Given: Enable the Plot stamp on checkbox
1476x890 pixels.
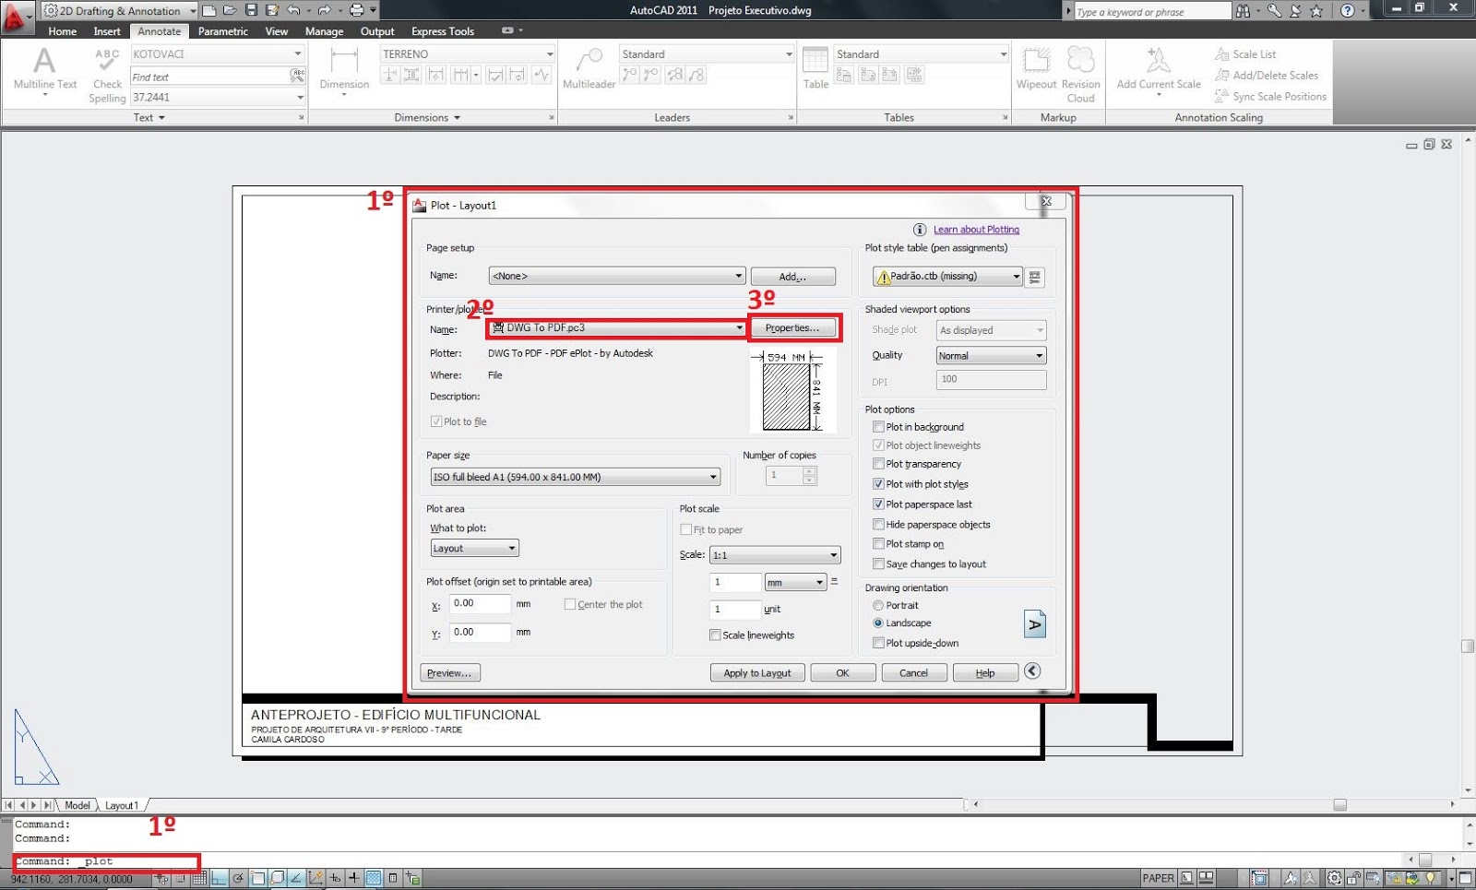Looking at the screenshot, I should 879,544.
